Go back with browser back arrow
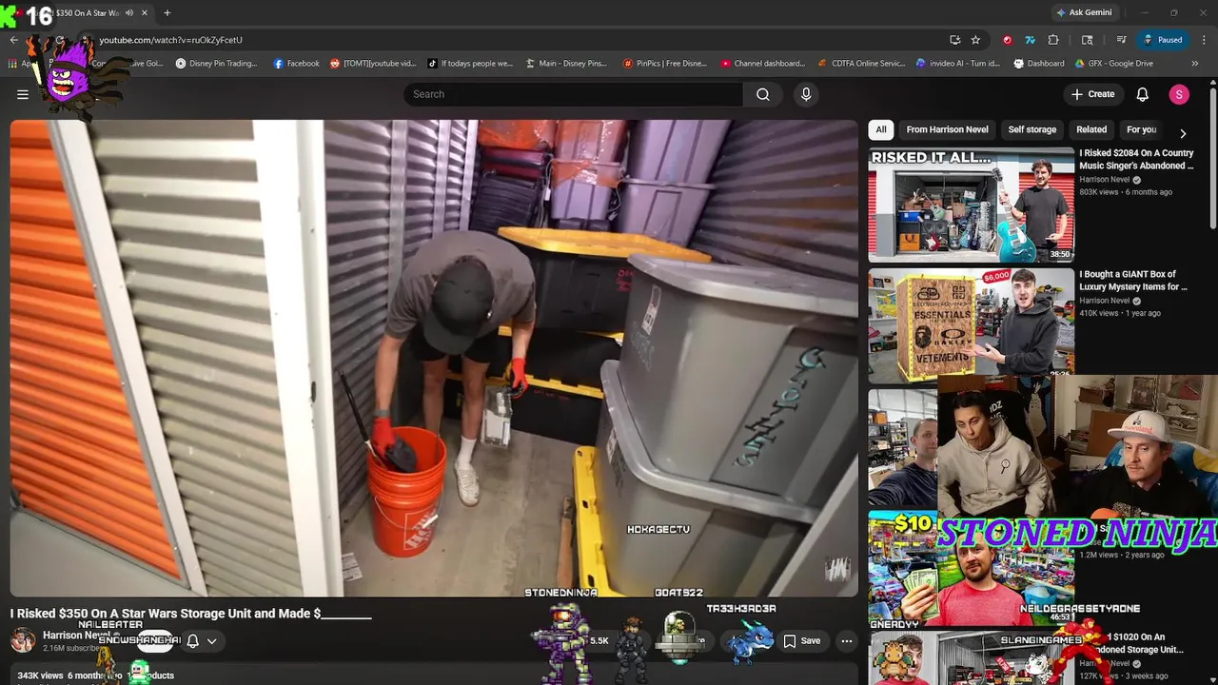 click(13, 40)
